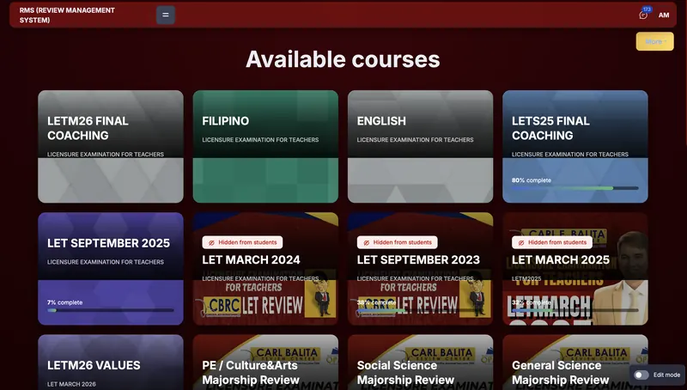
Task: Open LETM26 VALUES course
Action: [x=94, y=365]
